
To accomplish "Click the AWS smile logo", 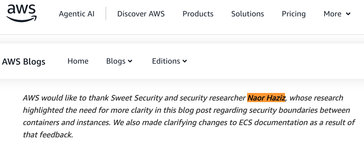I will point(21,14).
